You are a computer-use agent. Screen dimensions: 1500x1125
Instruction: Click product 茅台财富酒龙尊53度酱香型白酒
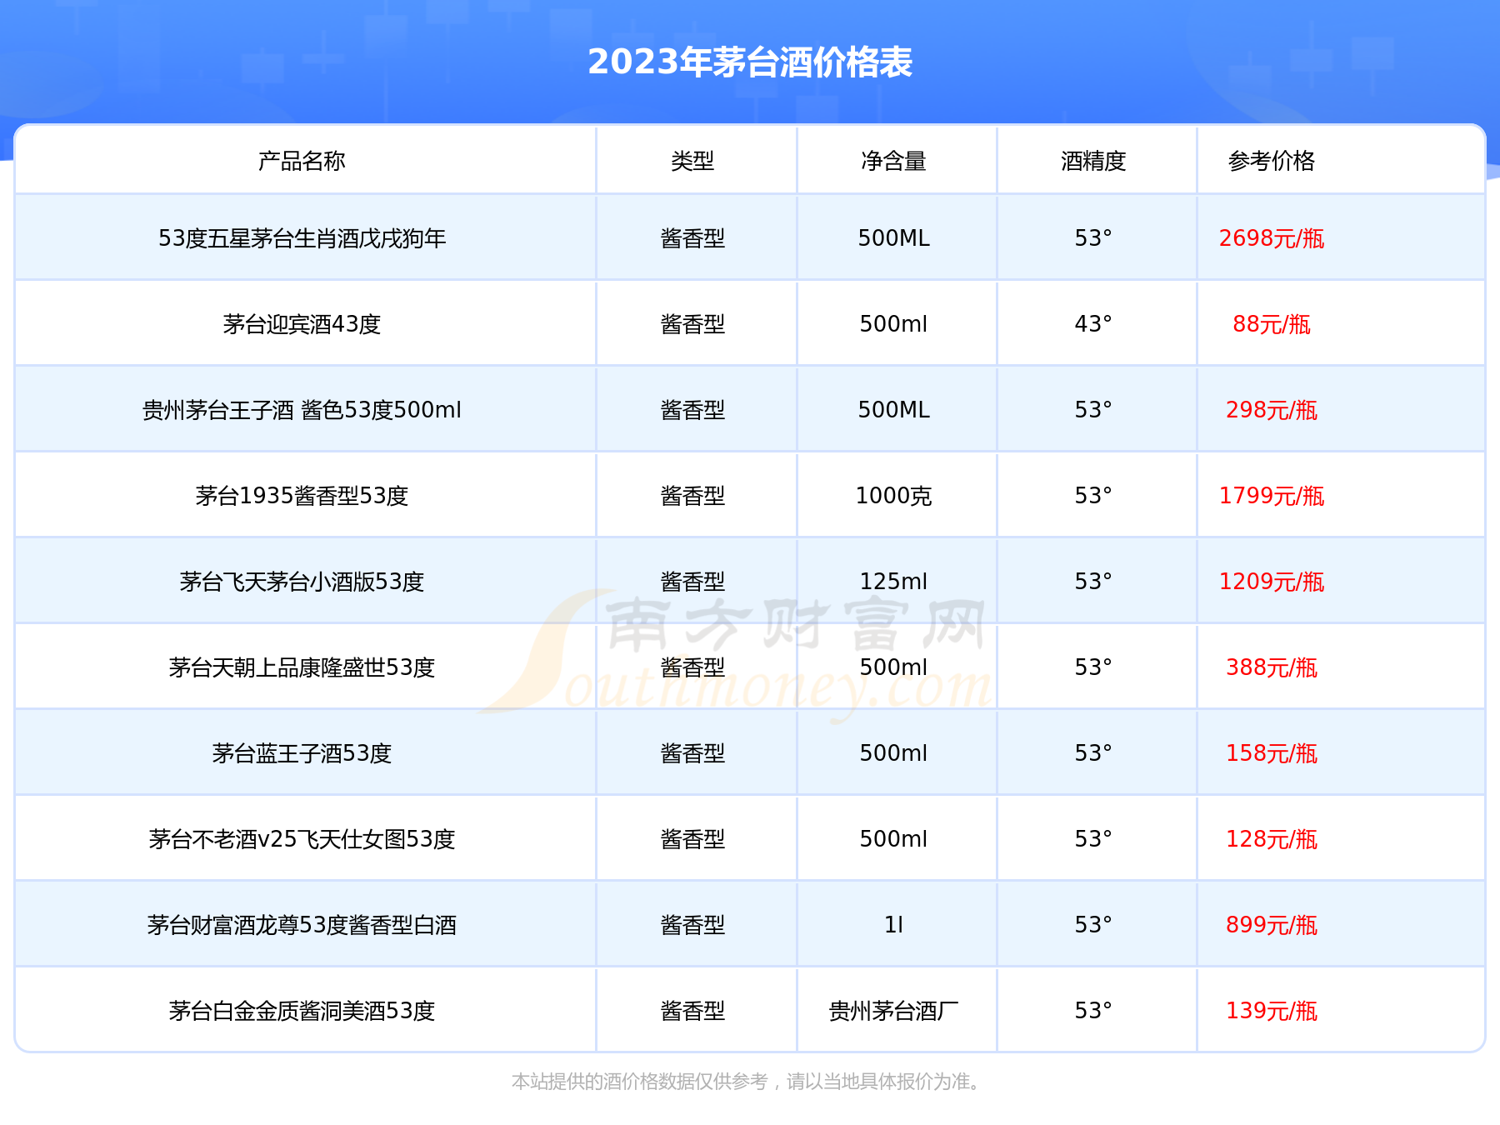pos(302,925)
